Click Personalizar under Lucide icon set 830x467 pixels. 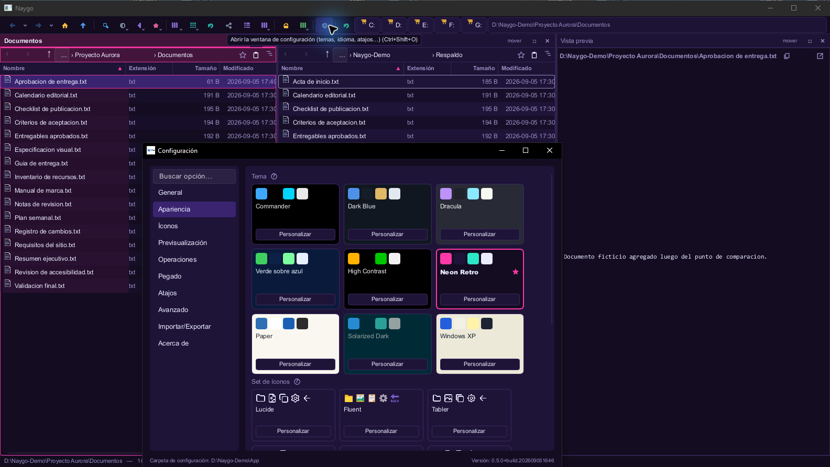tap(293, 431)
